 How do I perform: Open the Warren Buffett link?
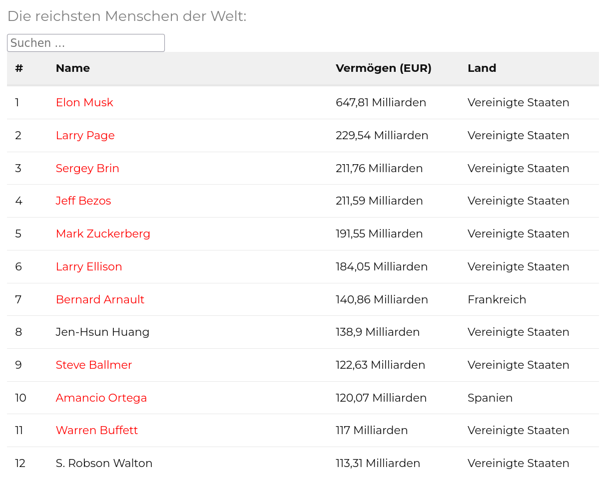97,430
